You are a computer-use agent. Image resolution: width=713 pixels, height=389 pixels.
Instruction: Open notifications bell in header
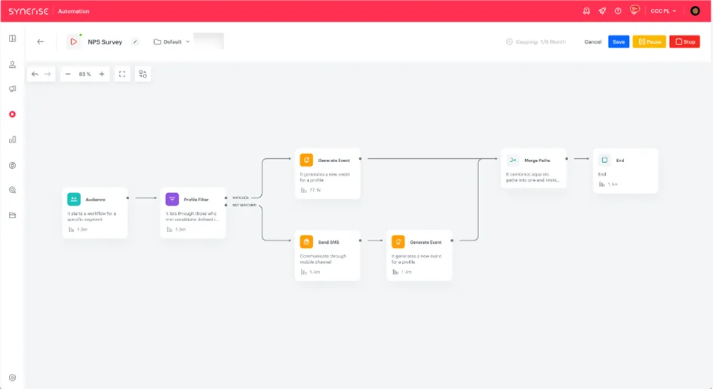point(586,11)
